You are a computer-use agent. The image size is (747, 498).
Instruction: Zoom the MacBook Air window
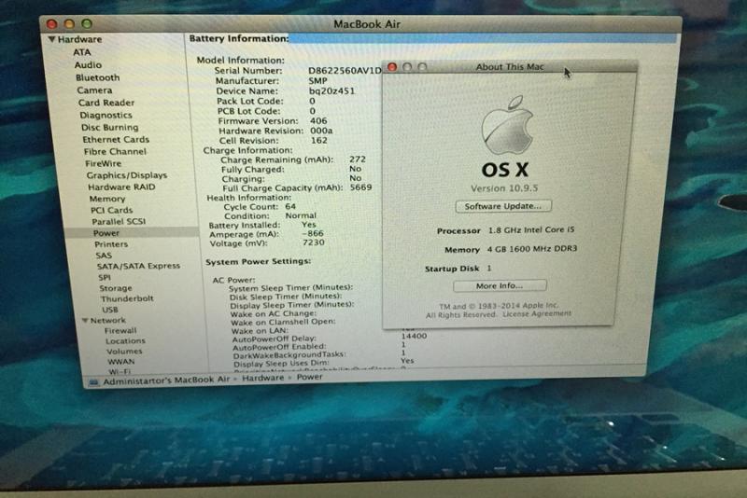click(x=87, y=24)
